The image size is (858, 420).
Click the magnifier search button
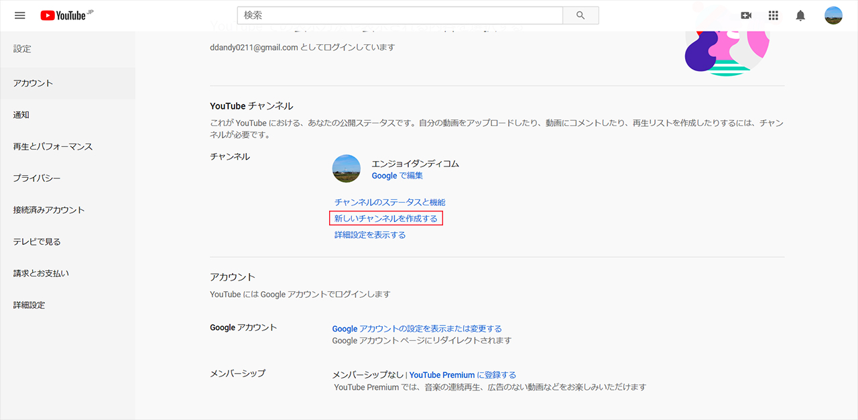[580, 15]
